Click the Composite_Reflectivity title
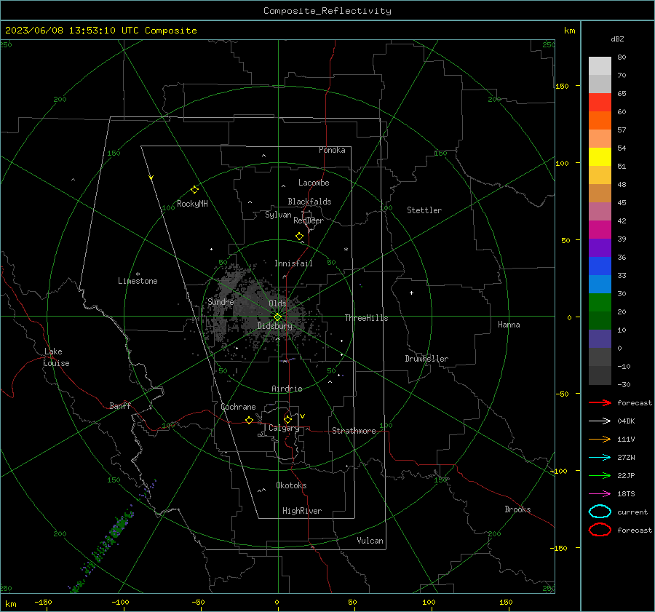The image size is (655, 612). (x=327, y=11)
